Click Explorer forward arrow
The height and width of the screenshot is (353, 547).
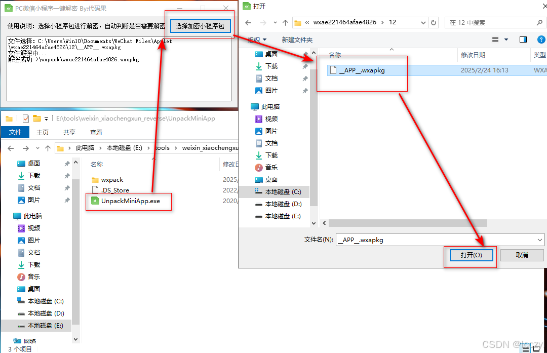coord(25,148)
